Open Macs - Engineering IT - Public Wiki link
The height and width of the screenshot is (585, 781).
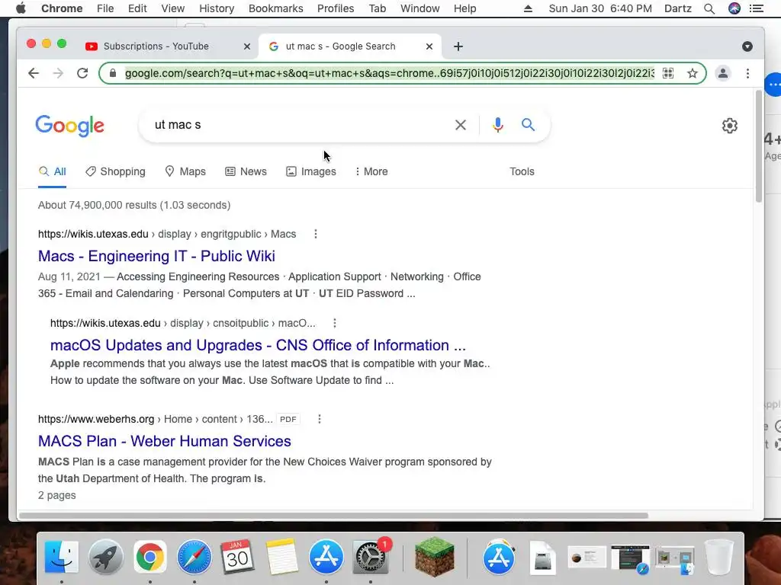[x=156, y=256]
